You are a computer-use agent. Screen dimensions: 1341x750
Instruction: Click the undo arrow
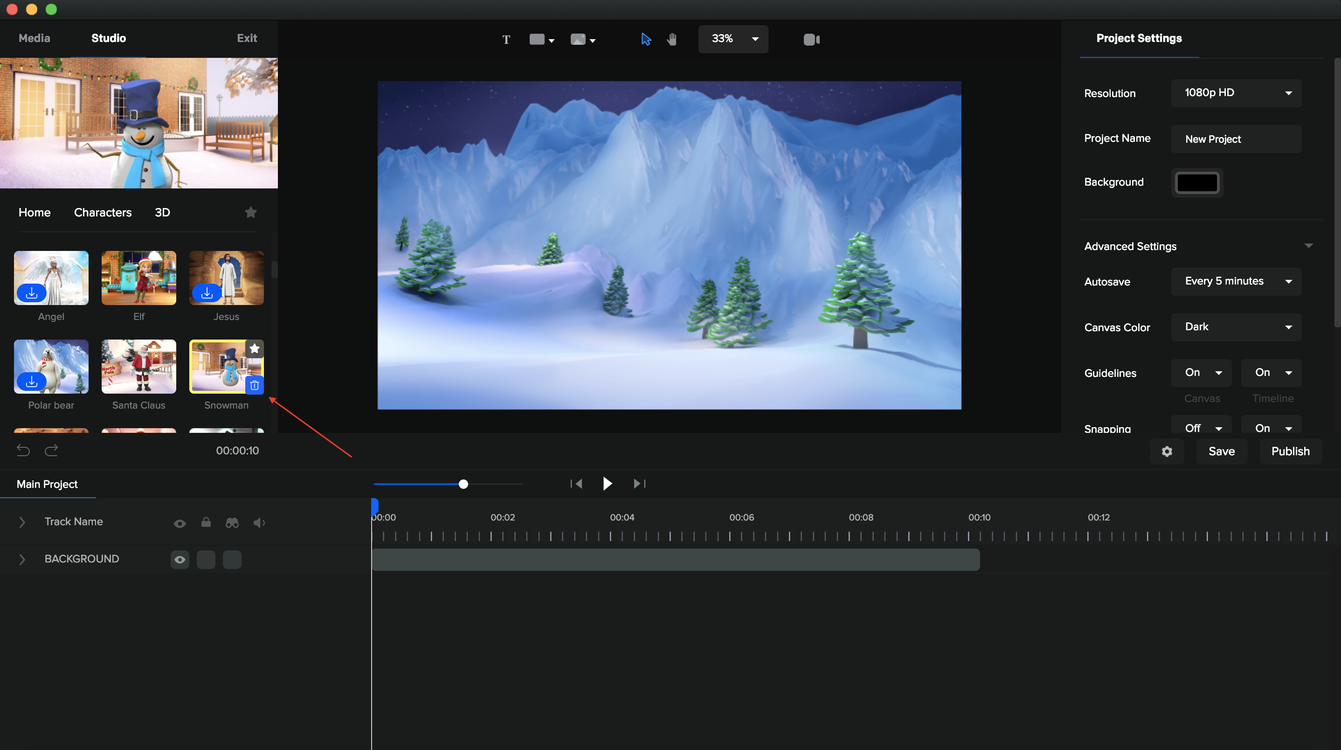point(23,451)
